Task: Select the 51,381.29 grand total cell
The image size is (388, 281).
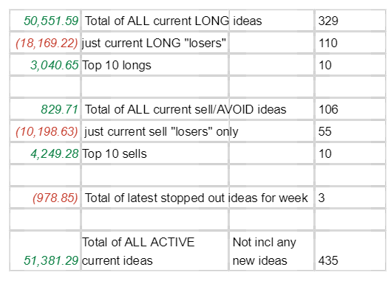Action: [45, 251]
